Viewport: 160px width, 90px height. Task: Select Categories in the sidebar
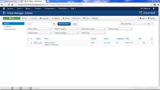[x=8, y=26]
